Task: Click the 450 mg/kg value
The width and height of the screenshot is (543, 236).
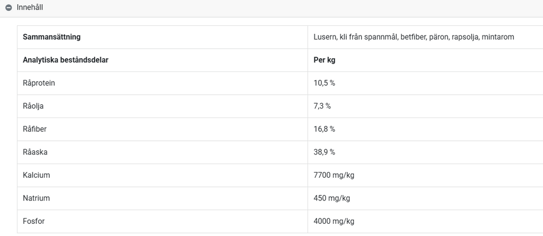Action: click(x=332, y=198)
